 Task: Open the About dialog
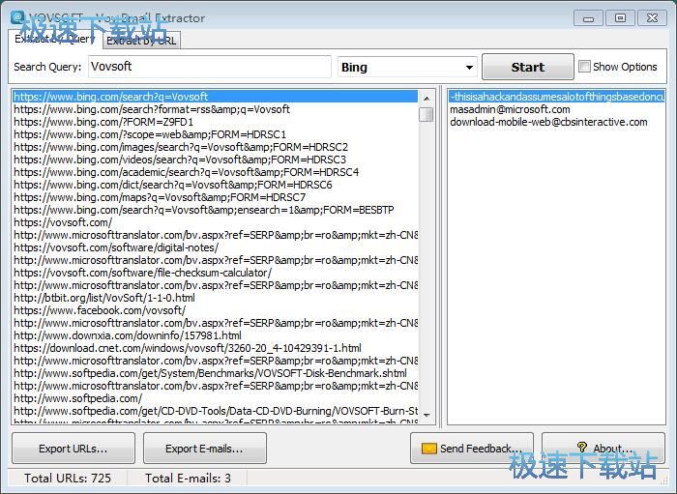(x=603, y=449)
